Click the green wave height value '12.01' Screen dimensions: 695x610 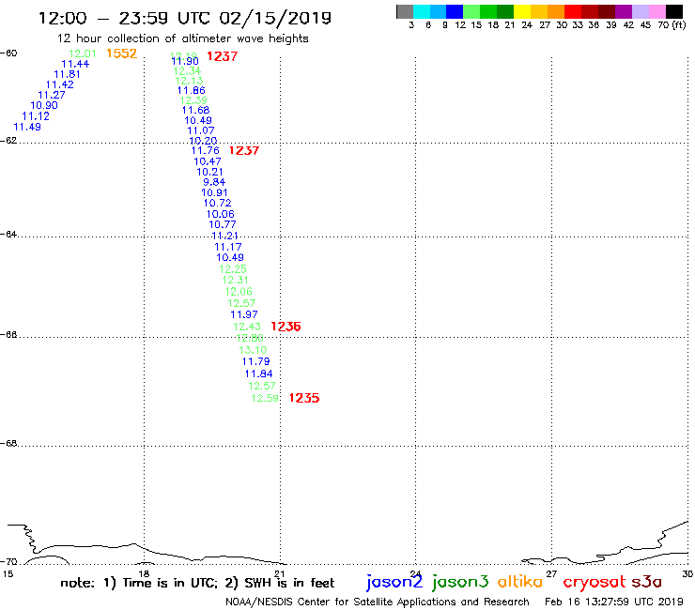coord(83,53)
